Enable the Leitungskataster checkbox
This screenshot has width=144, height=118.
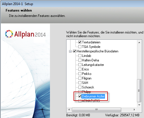(x=80, y=65)
